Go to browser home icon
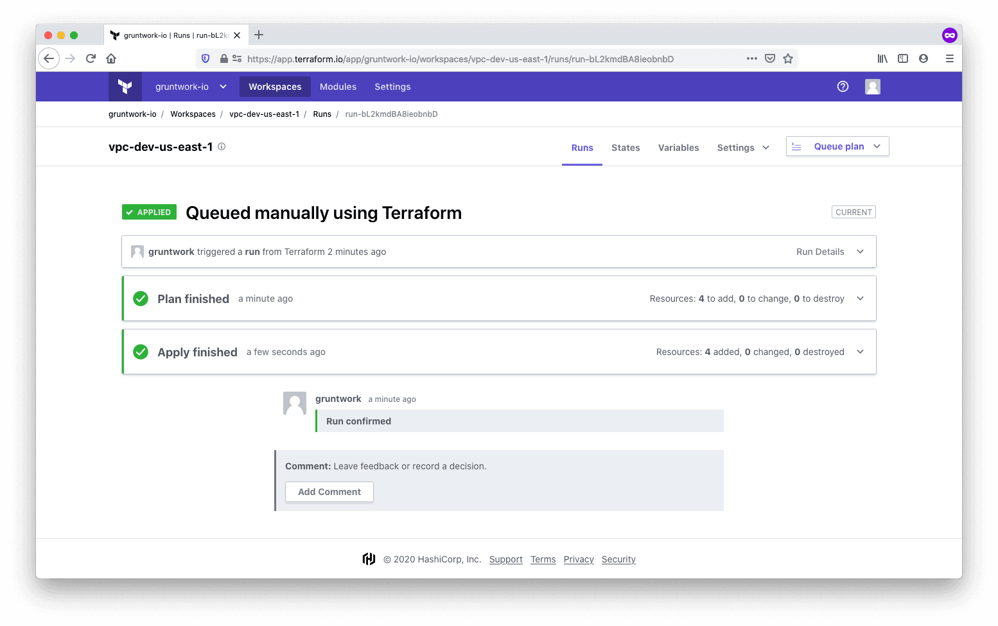 tap(111, 58)
